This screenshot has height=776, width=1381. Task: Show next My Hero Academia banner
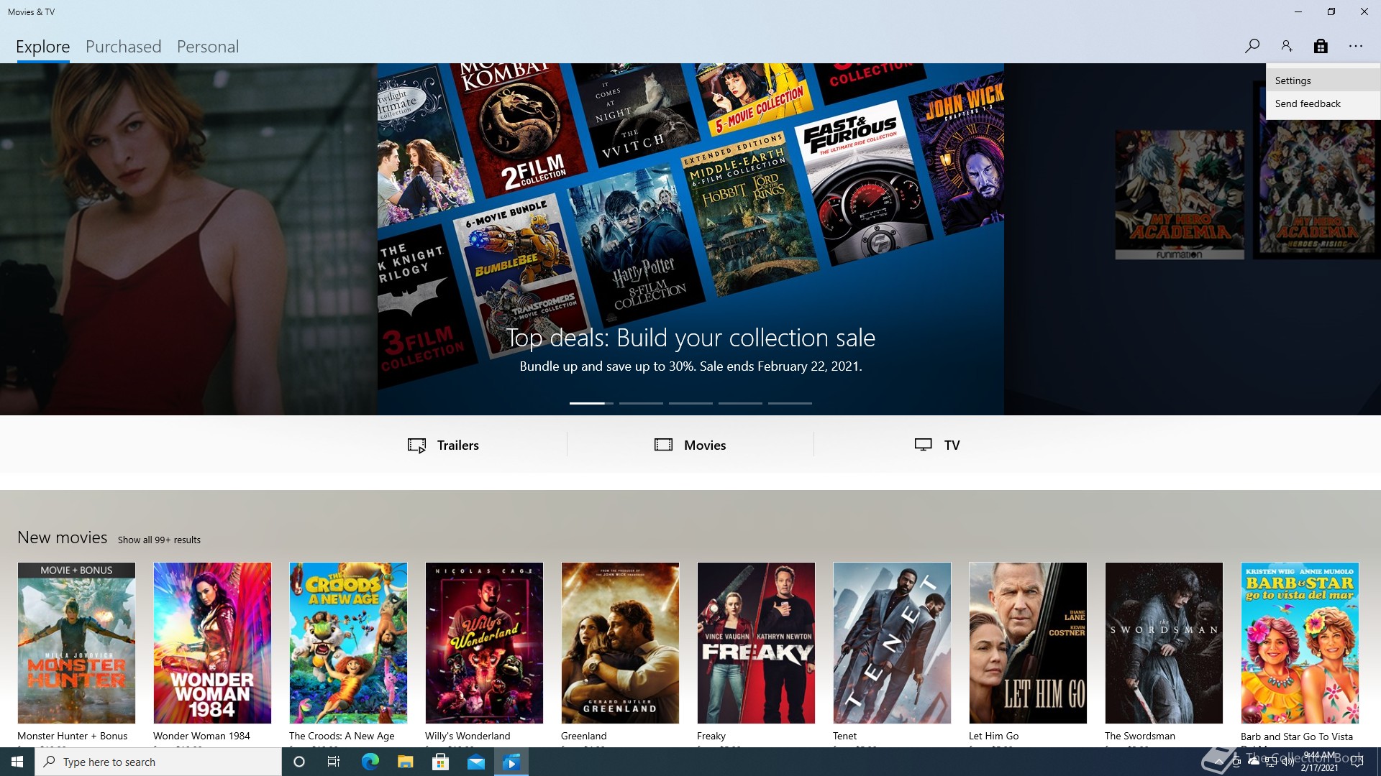click(1193, 239)
